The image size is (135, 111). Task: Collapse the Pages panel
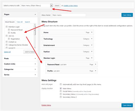click(x=35, y=14)
